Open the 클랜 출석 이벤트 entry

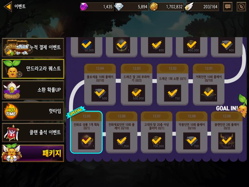(x=33, y=132)
